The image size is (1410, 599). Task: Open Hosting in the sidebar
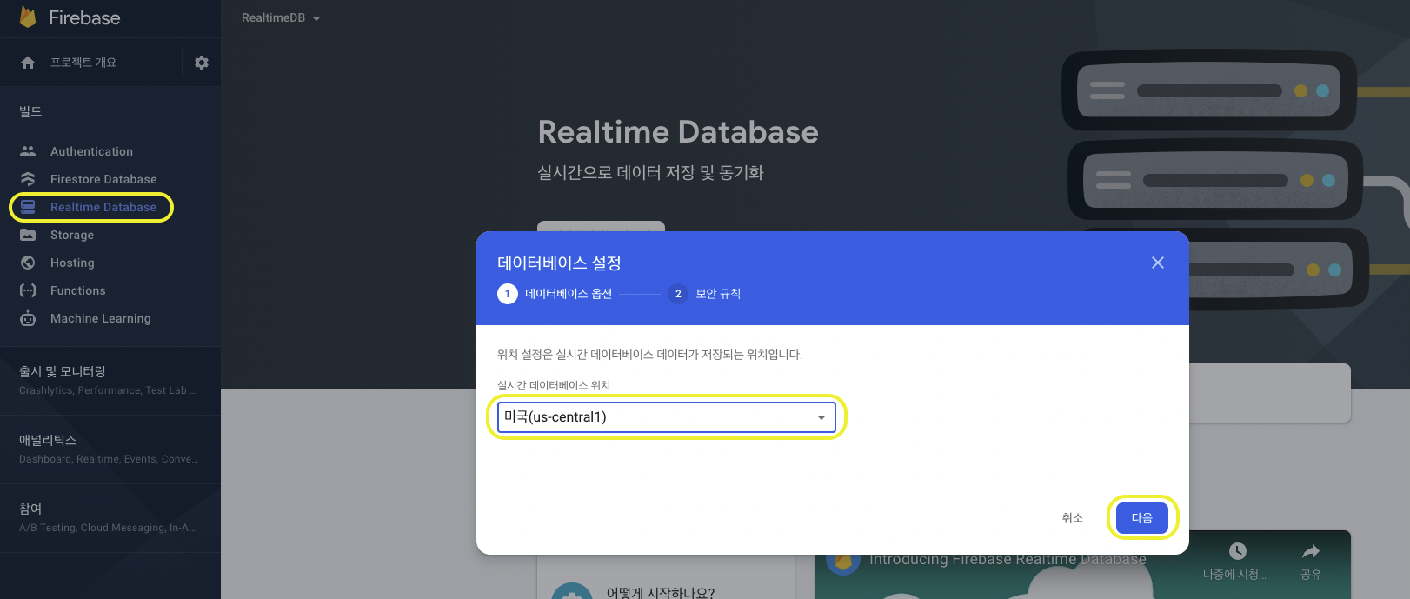(x=72, y=263)
